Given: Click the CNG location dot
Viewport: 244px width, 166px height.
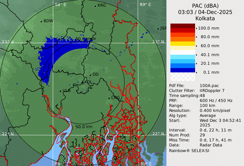Looking at the screenshot, I should coord(109,98).
